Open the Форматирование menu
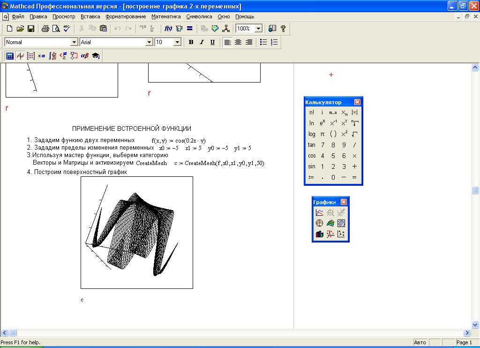 pyautogui.click(x=126, y=16)
